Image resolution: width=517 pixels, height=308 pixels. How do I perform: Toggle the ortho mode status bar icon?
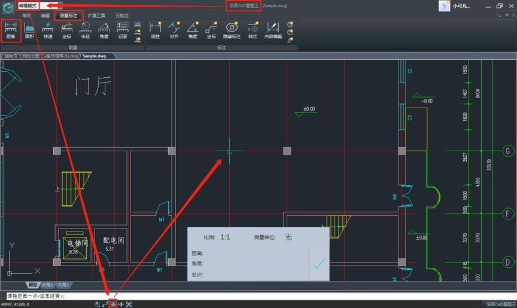[x=105, y=304]
